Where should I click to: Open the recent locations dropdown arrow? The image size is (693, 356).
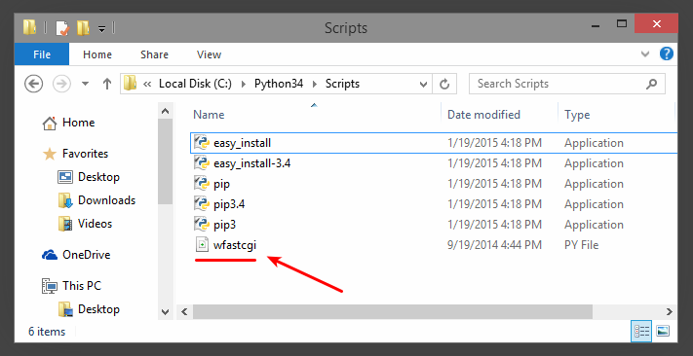[x=86, y=84]
